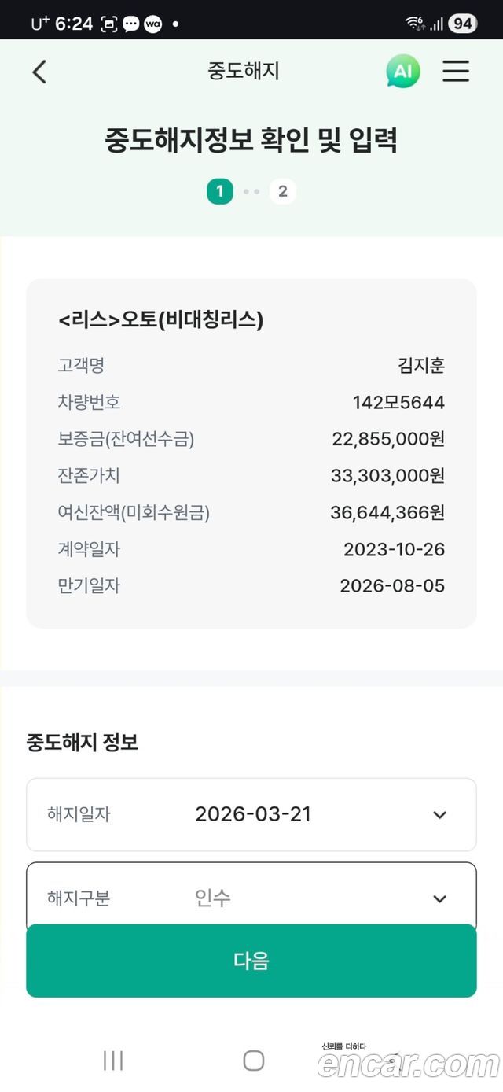Jump to step 2 in the progress indicator

[x=283, y=191]
